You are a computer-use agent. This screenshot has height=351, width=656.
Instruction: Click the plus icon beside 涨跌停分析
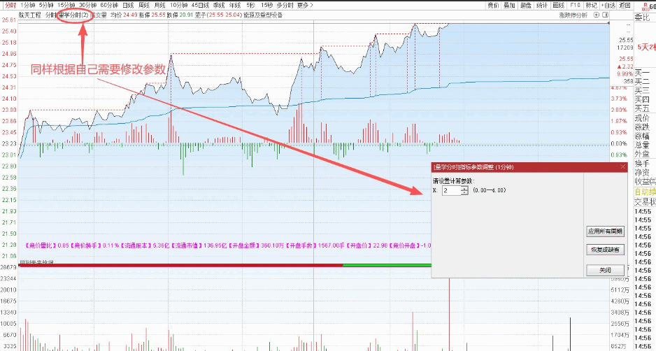pos(596,15)
